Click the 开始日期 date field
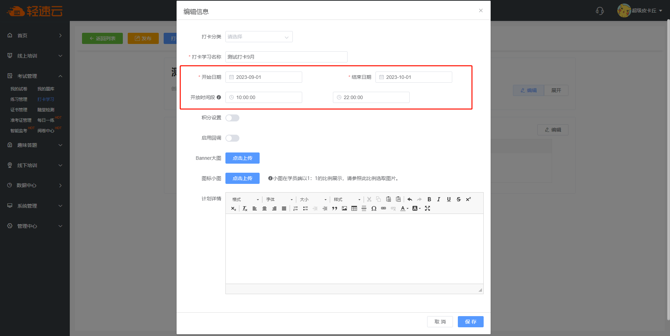The width and height of the screenshot is (670, 336). point(263,77)
